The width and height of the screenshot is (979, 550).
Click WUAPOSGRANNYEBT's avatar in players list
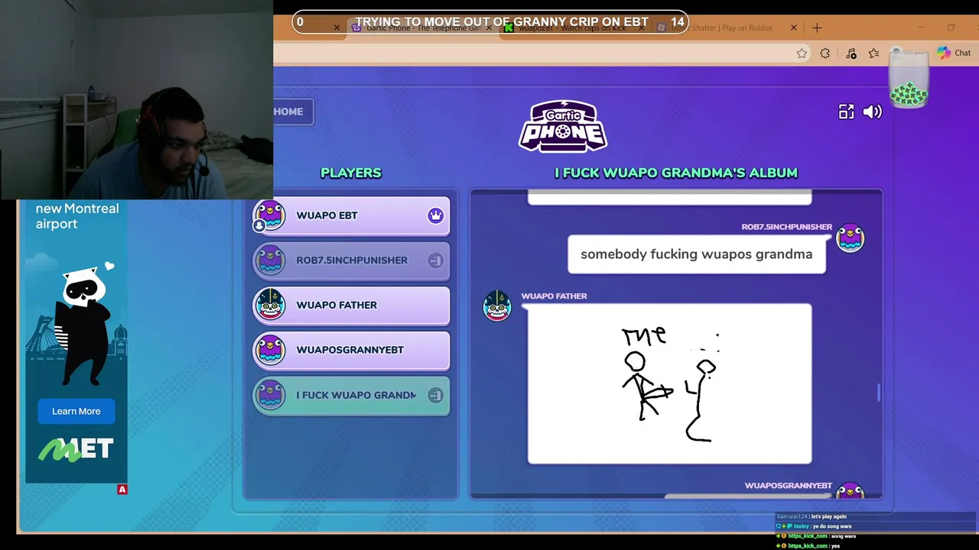pyautogui.click(x=269, y=350)
